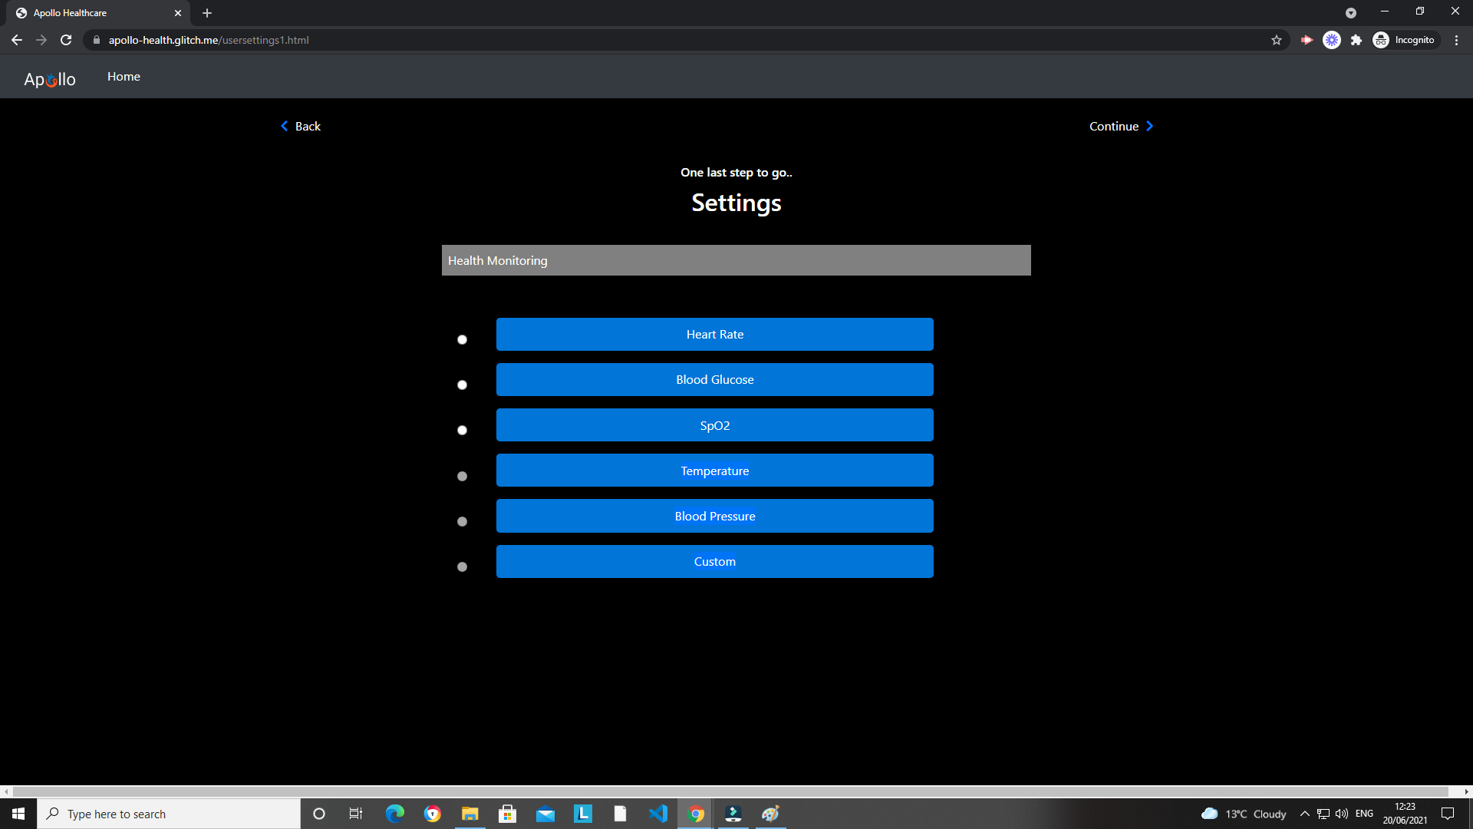The width and height of the screenshot is (1473, 829).
Task: Open the Home menu item
Action: click(124, 77)
